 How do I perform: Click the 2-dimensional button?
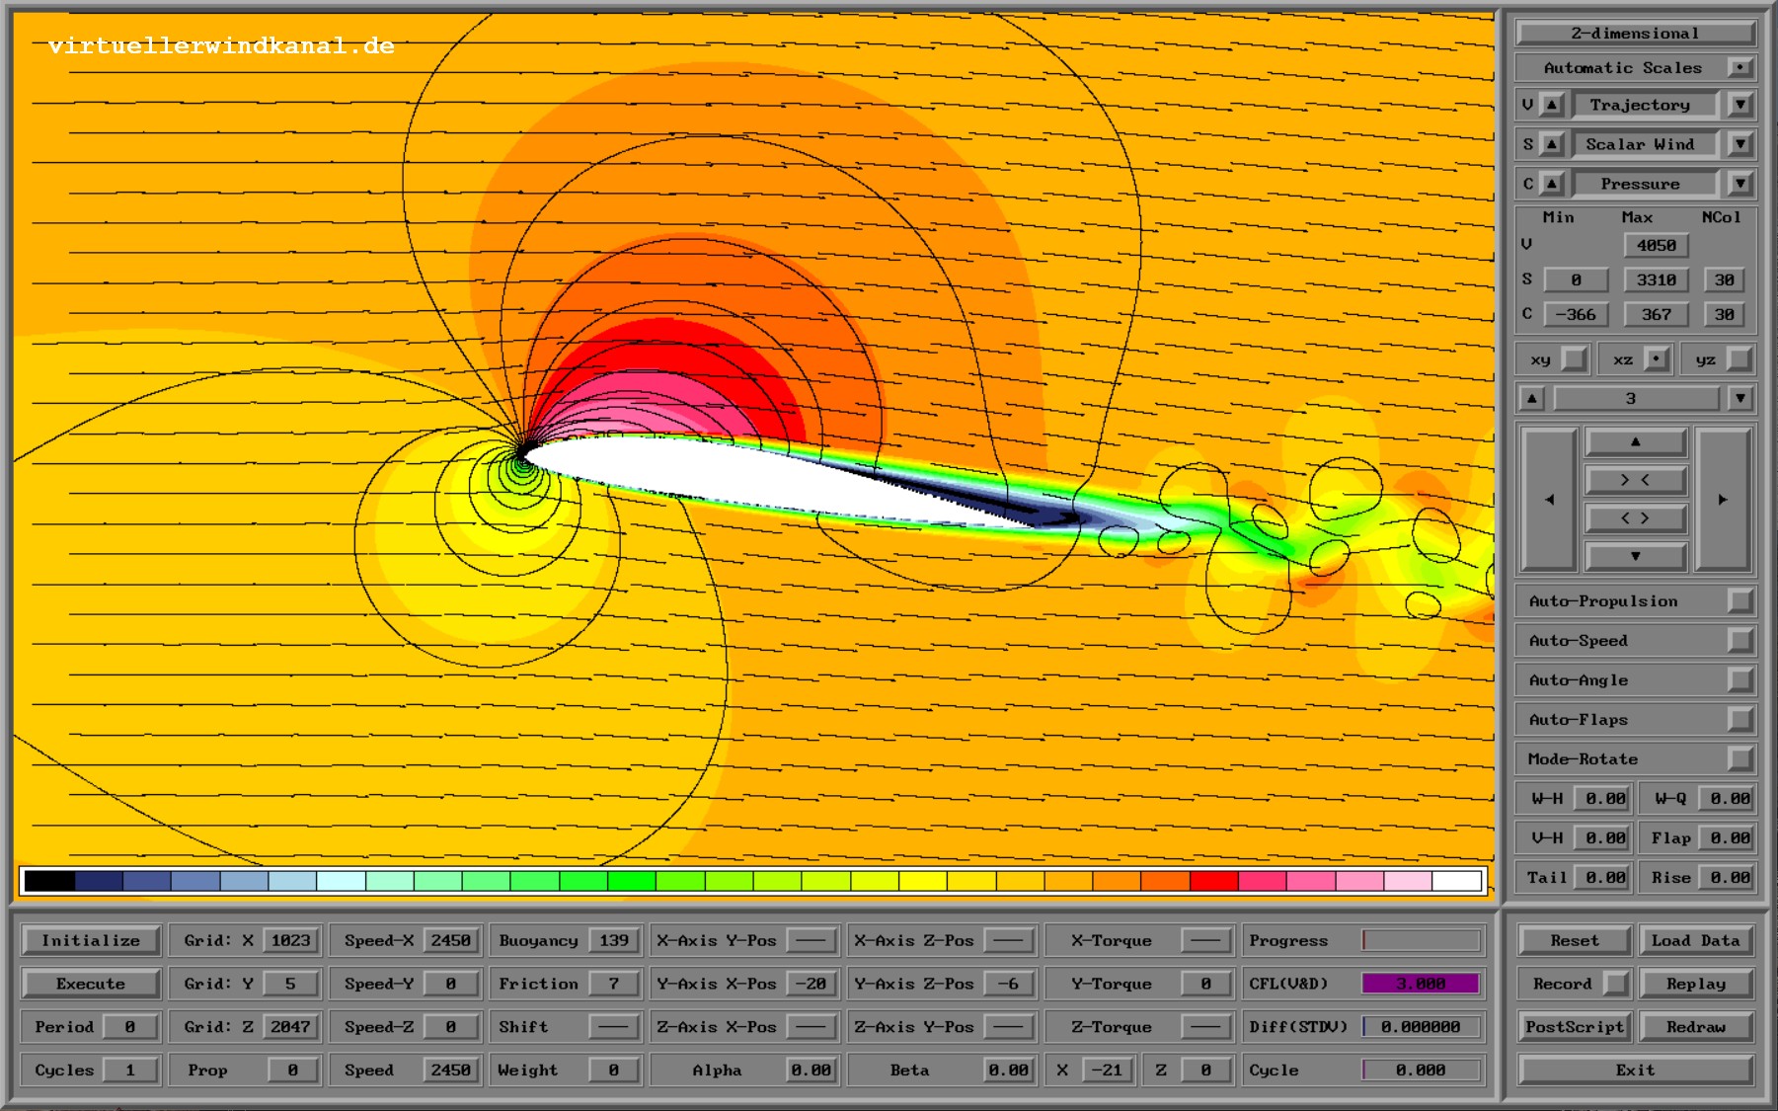click(x=1635, y=33)
